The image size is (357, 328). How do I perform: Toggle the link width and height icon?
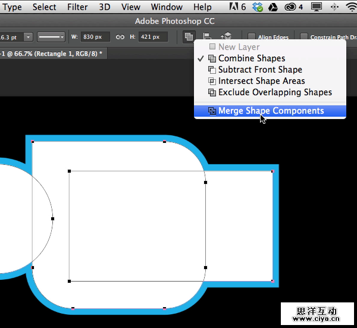[x=120, y=37]
